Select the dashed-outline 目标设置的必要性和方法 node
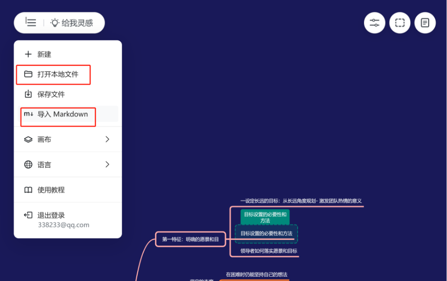447x281 pixels. (266, 234)
